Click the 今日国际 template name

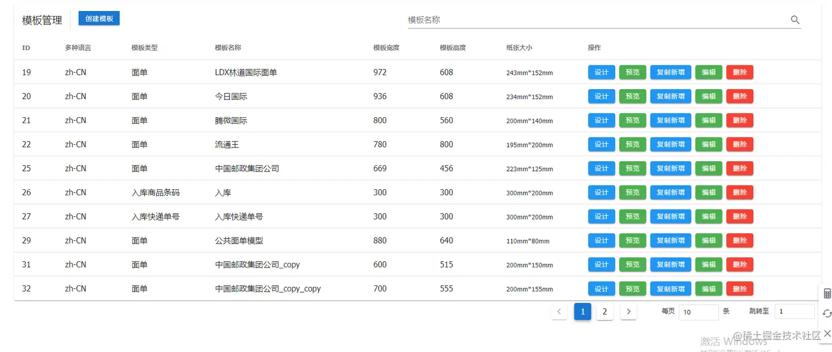[x=231, y=96]
